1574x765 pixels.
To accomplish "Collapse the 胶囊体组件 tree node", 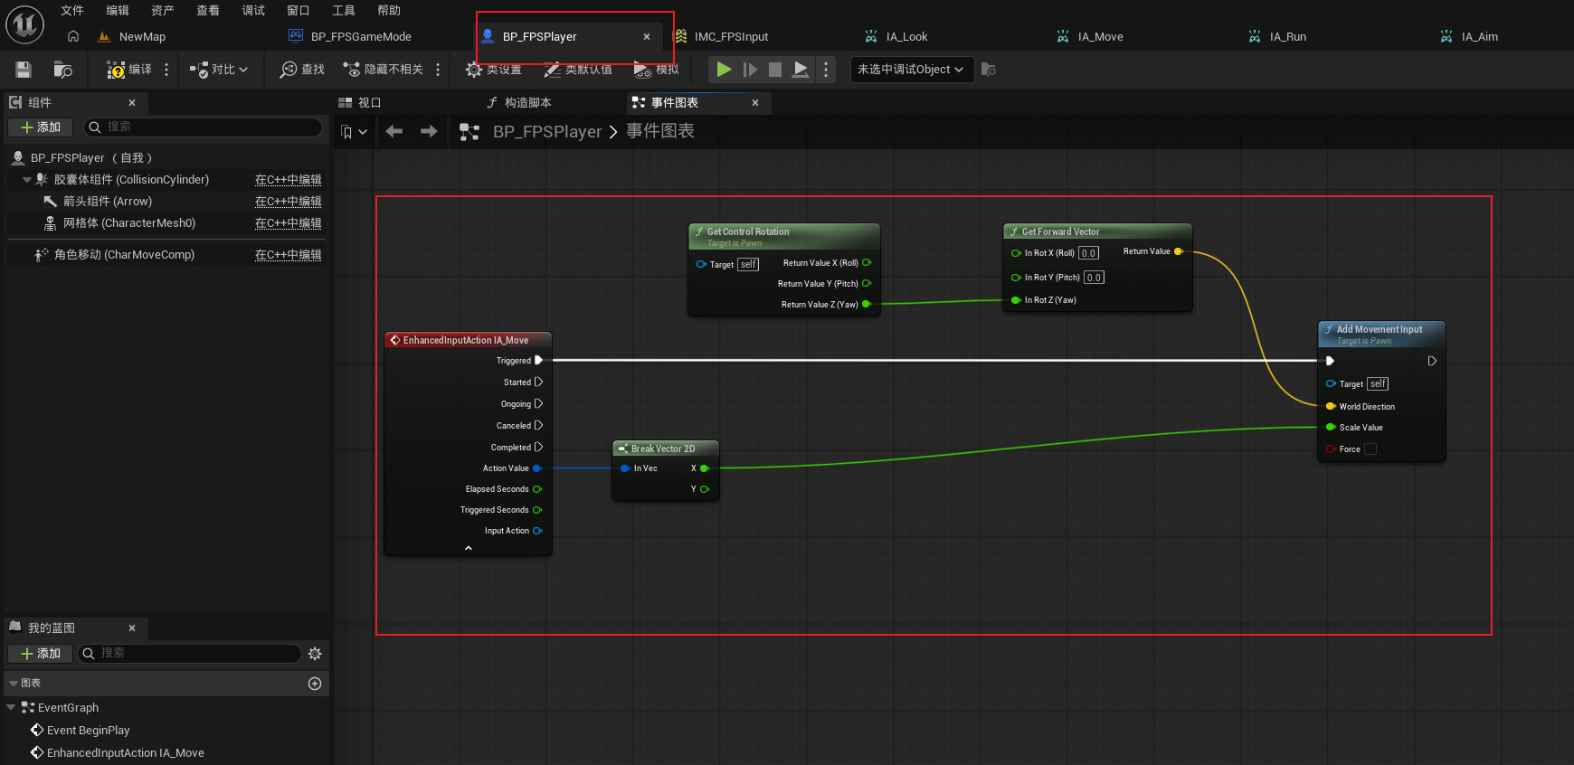I will pyautogui.click(x=27, y=180).
